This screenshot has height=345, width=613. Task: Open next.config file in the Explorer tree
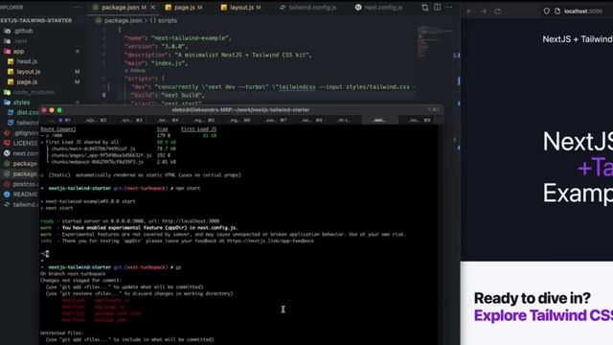26,153
